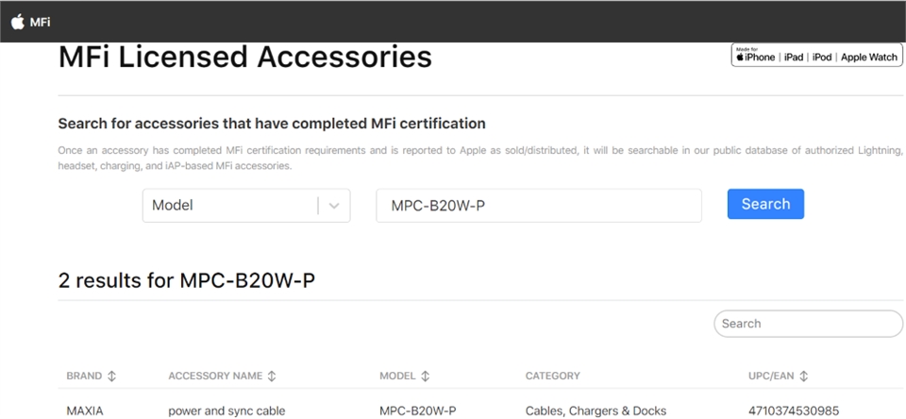906x419 pixels.
Task: Sort results by BRAND arrows icon
Action: 112,376
